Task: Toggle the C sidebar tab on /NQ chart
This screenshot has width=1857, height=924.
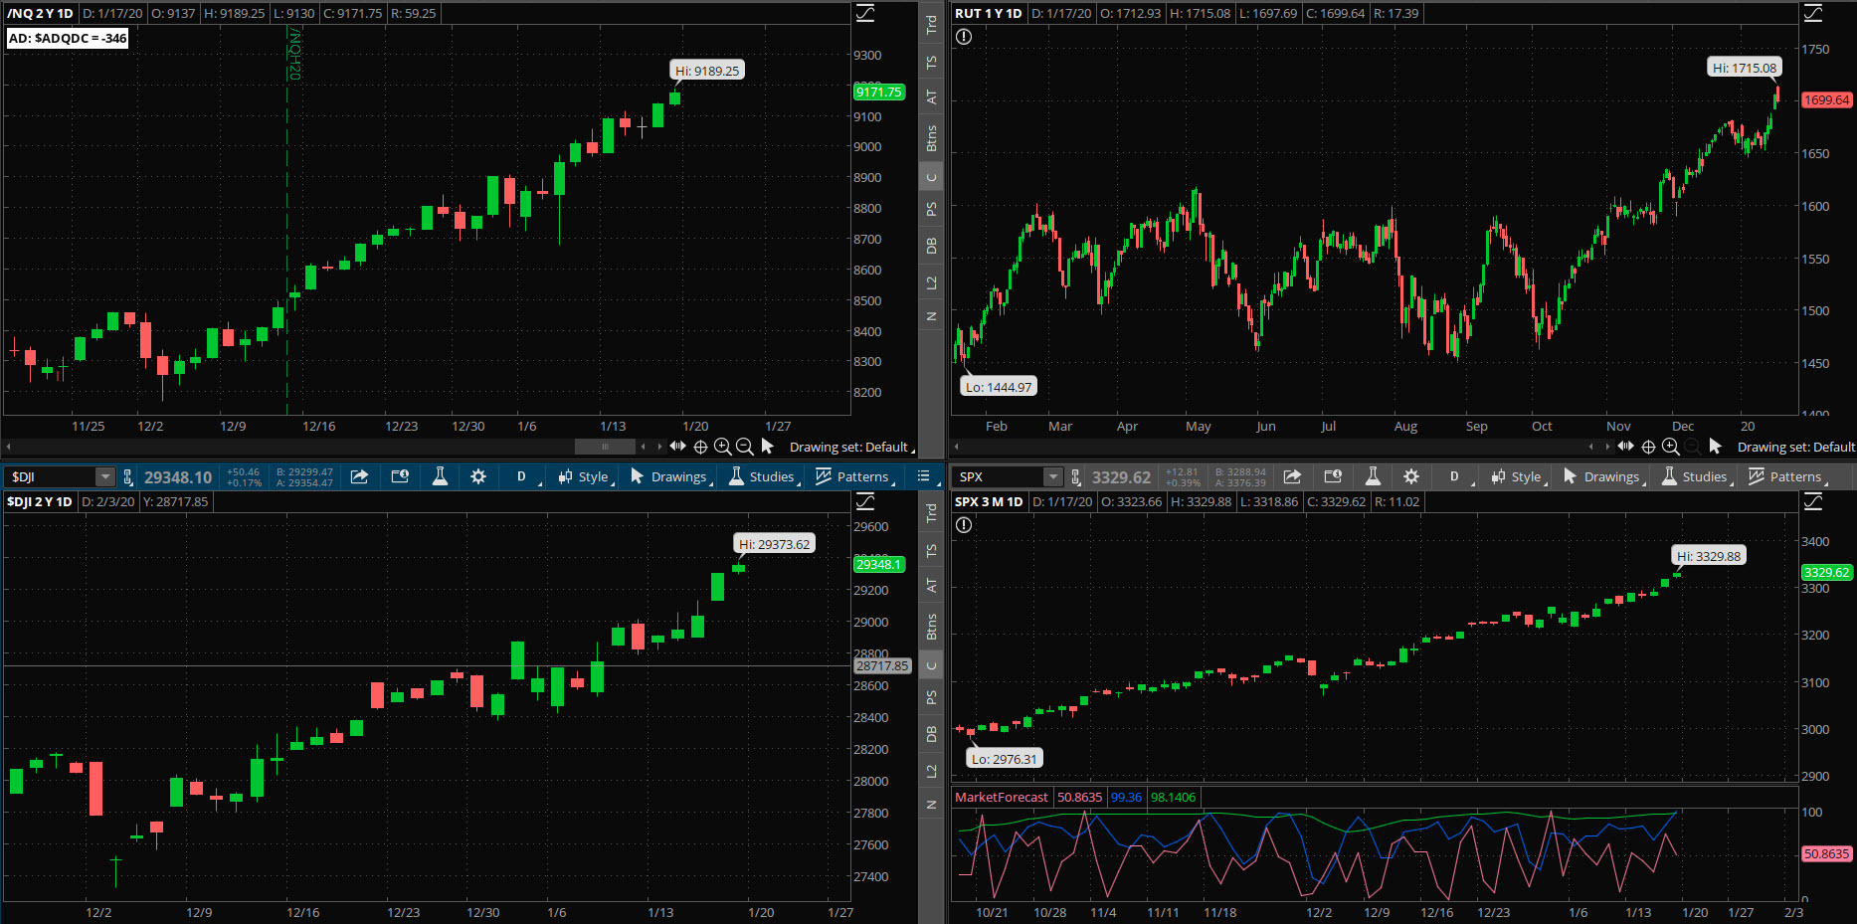Action: [x=931, y=178]
